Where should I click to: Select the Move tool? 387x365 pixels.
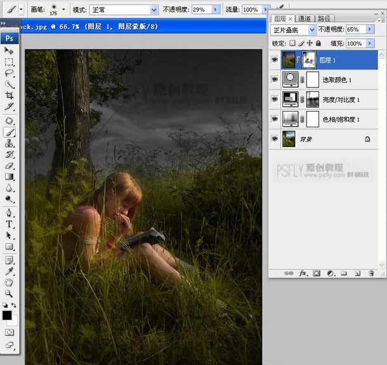point(9,51)
